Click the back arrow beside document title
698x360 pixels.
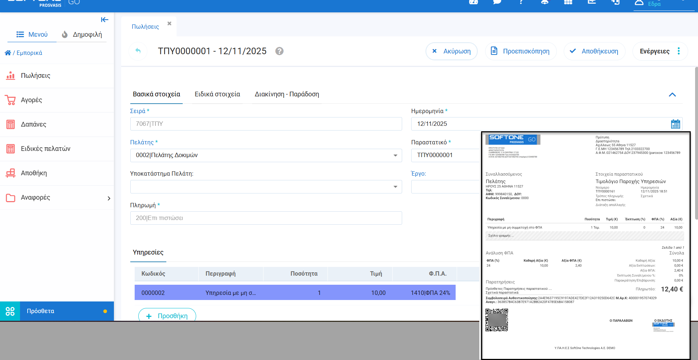coord(138,51)
